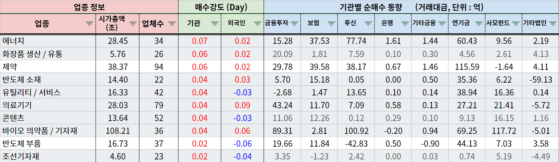Click the 바이오 의약품 / 기자재 cell
This screenshot has height=162, width=559.
(48, 131)
